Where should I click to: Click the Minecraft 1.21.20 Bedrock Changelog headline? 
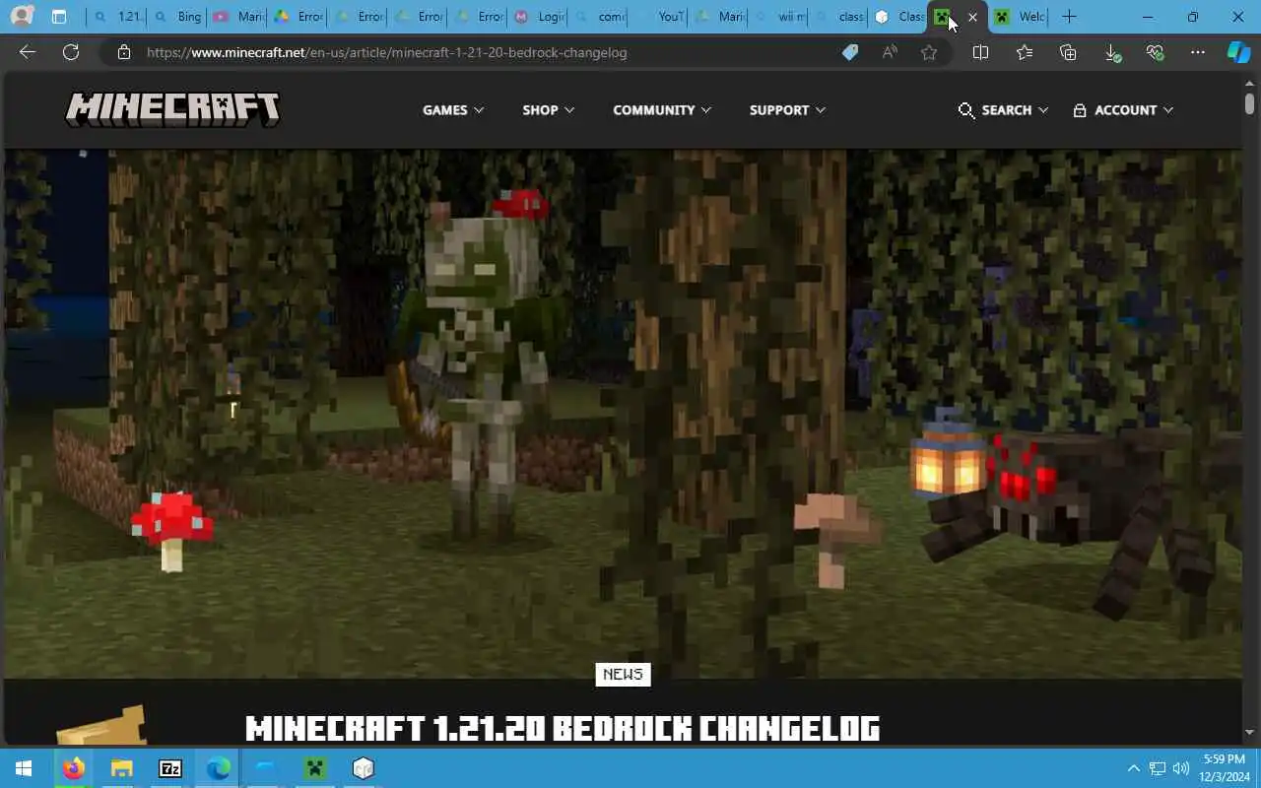pyautogui.click(x=563, y=728)
